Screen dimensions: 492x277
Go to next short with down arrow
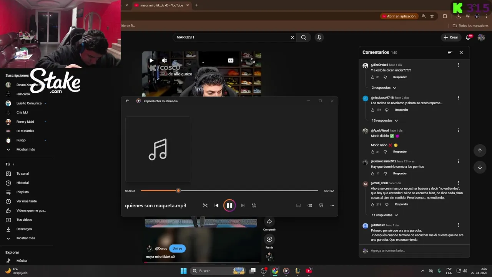click(480, 167)
